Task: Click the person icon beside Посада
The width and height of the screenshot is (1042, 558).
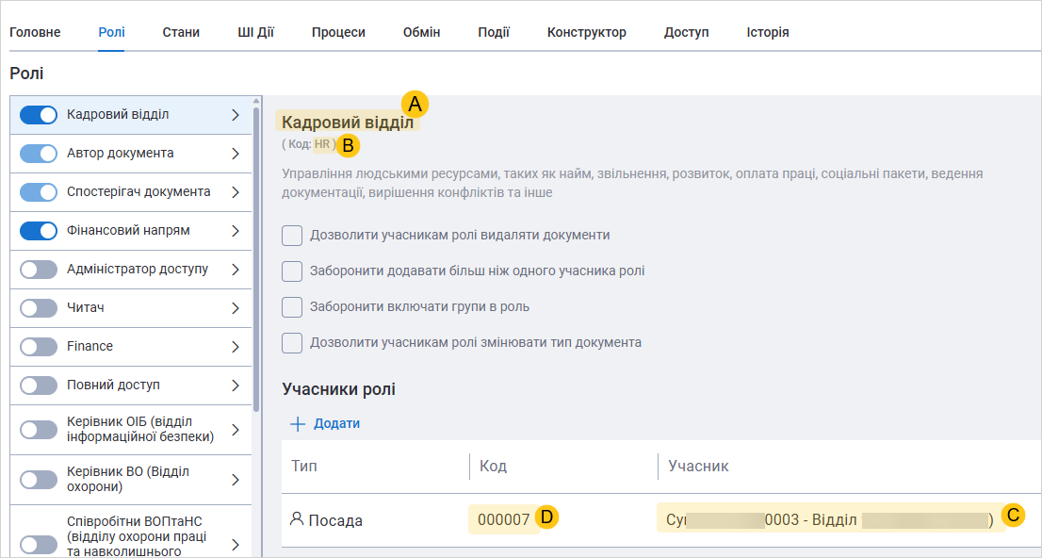Action: coord(297,518)
